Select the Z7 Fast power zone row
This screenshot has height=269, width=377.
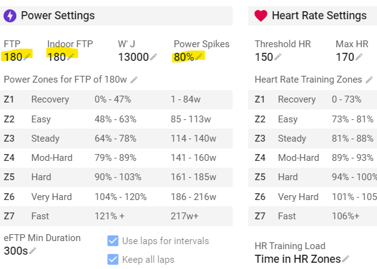tap(116, 216)
